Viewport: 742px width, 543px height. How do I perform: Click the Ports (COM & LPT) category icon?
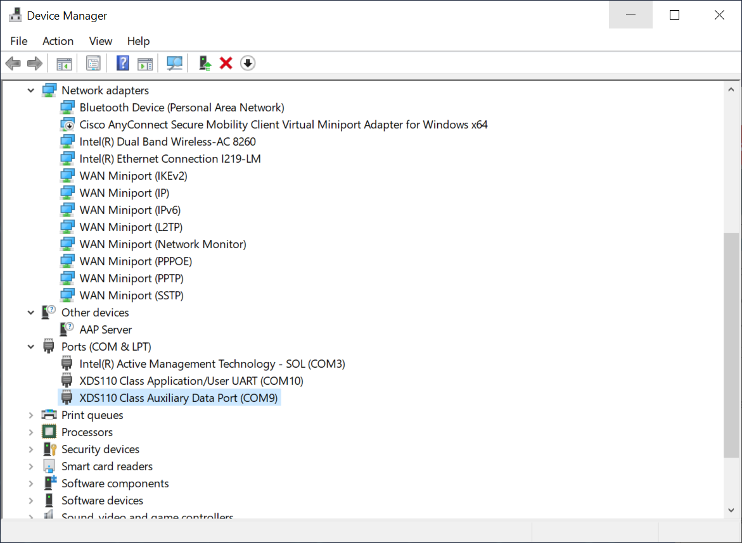click(49, 346)
